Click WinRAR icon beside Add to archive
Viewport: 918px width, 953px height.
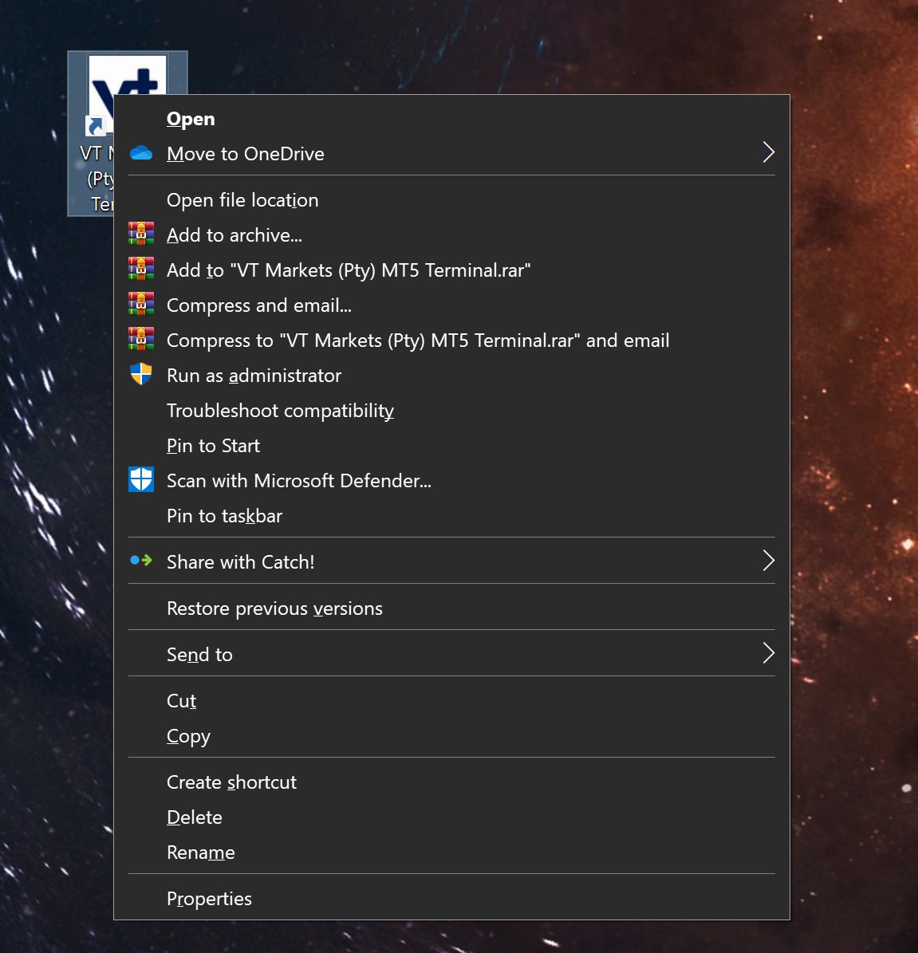pos(141,234)
